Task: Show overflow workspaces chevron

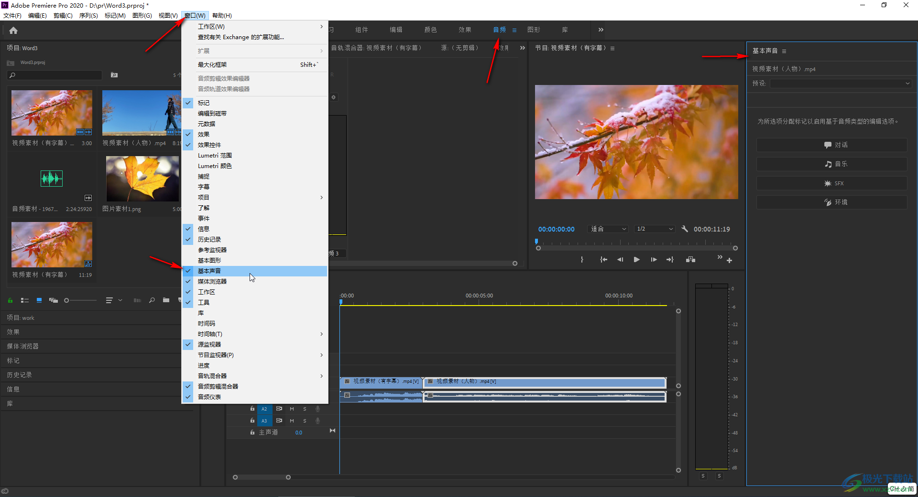Action: tap(601, 30)
